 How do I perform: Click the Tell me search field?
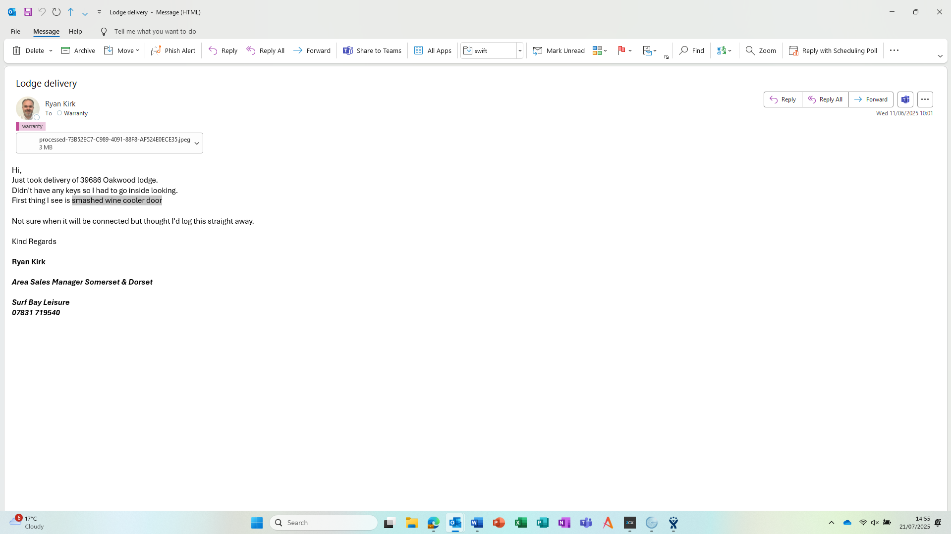click(155, 31)
